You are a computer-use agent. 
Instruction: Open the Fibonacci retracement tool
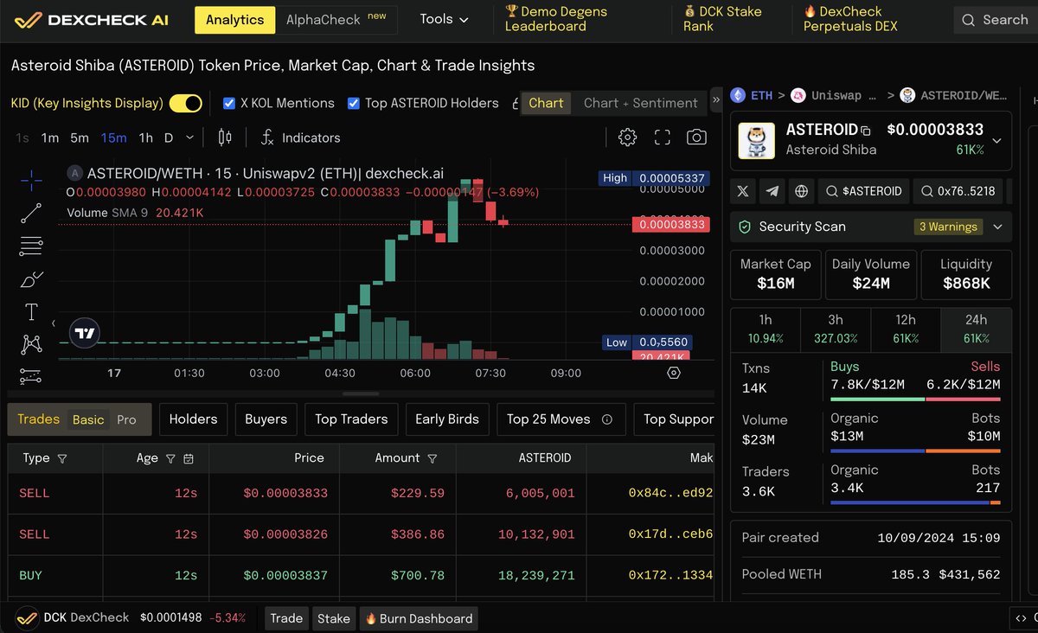[31, 246]
